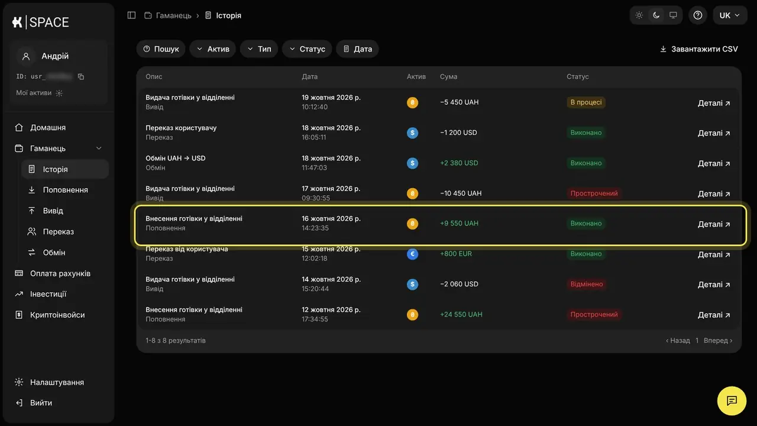
Task: Click the sun icon beside Мої активи
Action: [59, 93]
